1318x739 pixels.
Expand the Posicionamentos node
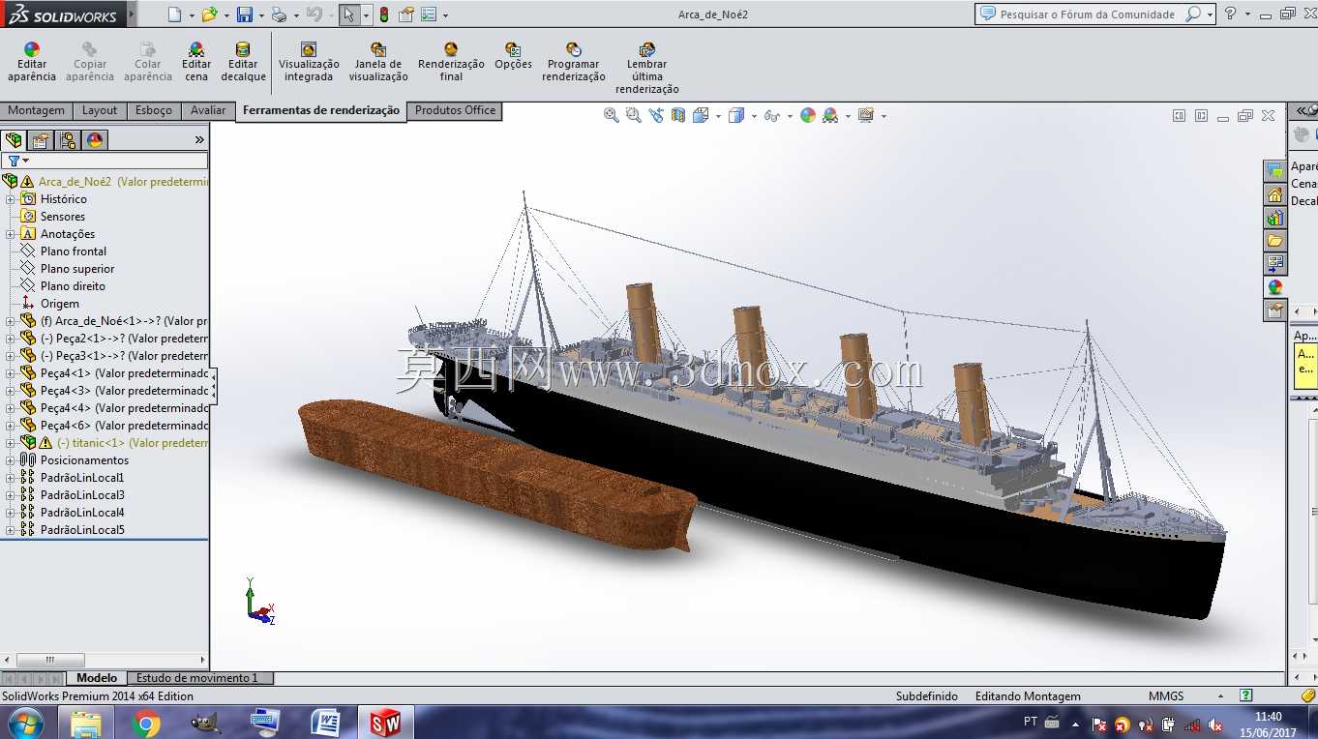pyautogui.click(x=11, y=460)
